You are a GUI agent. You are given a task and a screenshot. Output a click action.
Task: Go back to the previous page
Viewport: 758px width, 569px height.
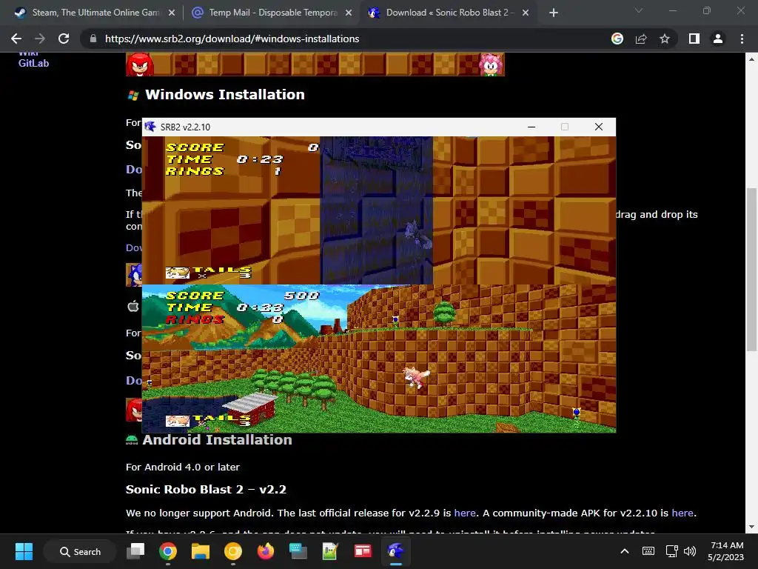[x=16, y=39]
